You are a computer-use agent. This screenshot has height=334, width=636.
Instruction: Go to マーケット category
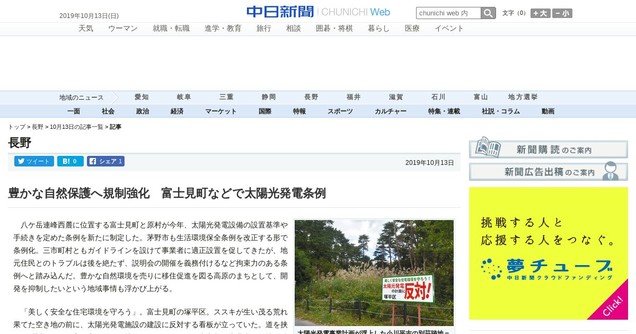pyautogui.click(x=221, y=111)
